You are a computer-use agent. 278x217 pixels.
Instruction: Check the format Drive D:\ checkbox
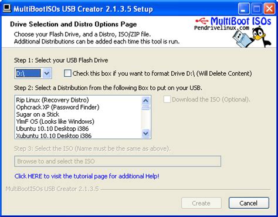tap(67, 73)
